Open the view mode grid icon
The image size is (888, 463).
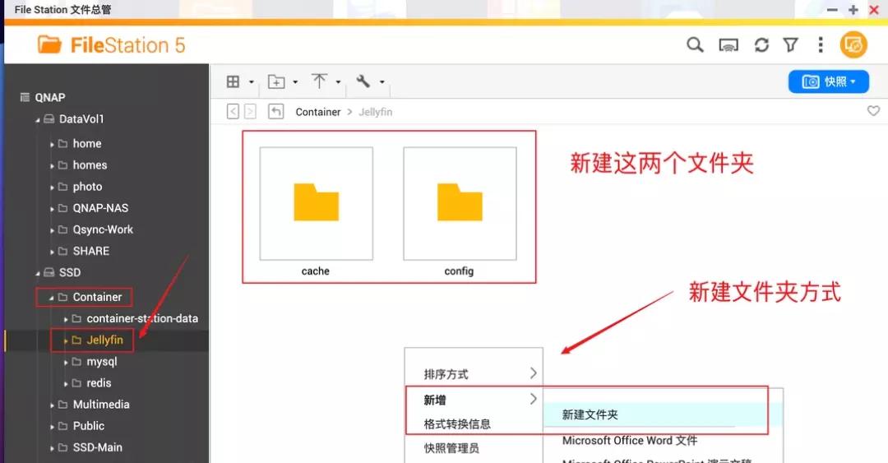(233, 81)
